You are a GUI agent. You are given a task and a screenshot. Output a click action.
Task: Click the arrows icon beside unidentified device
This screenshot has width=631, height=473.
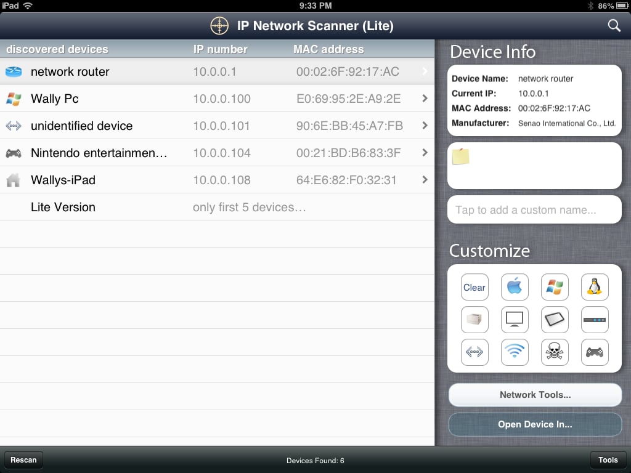(x=14, y=126)
